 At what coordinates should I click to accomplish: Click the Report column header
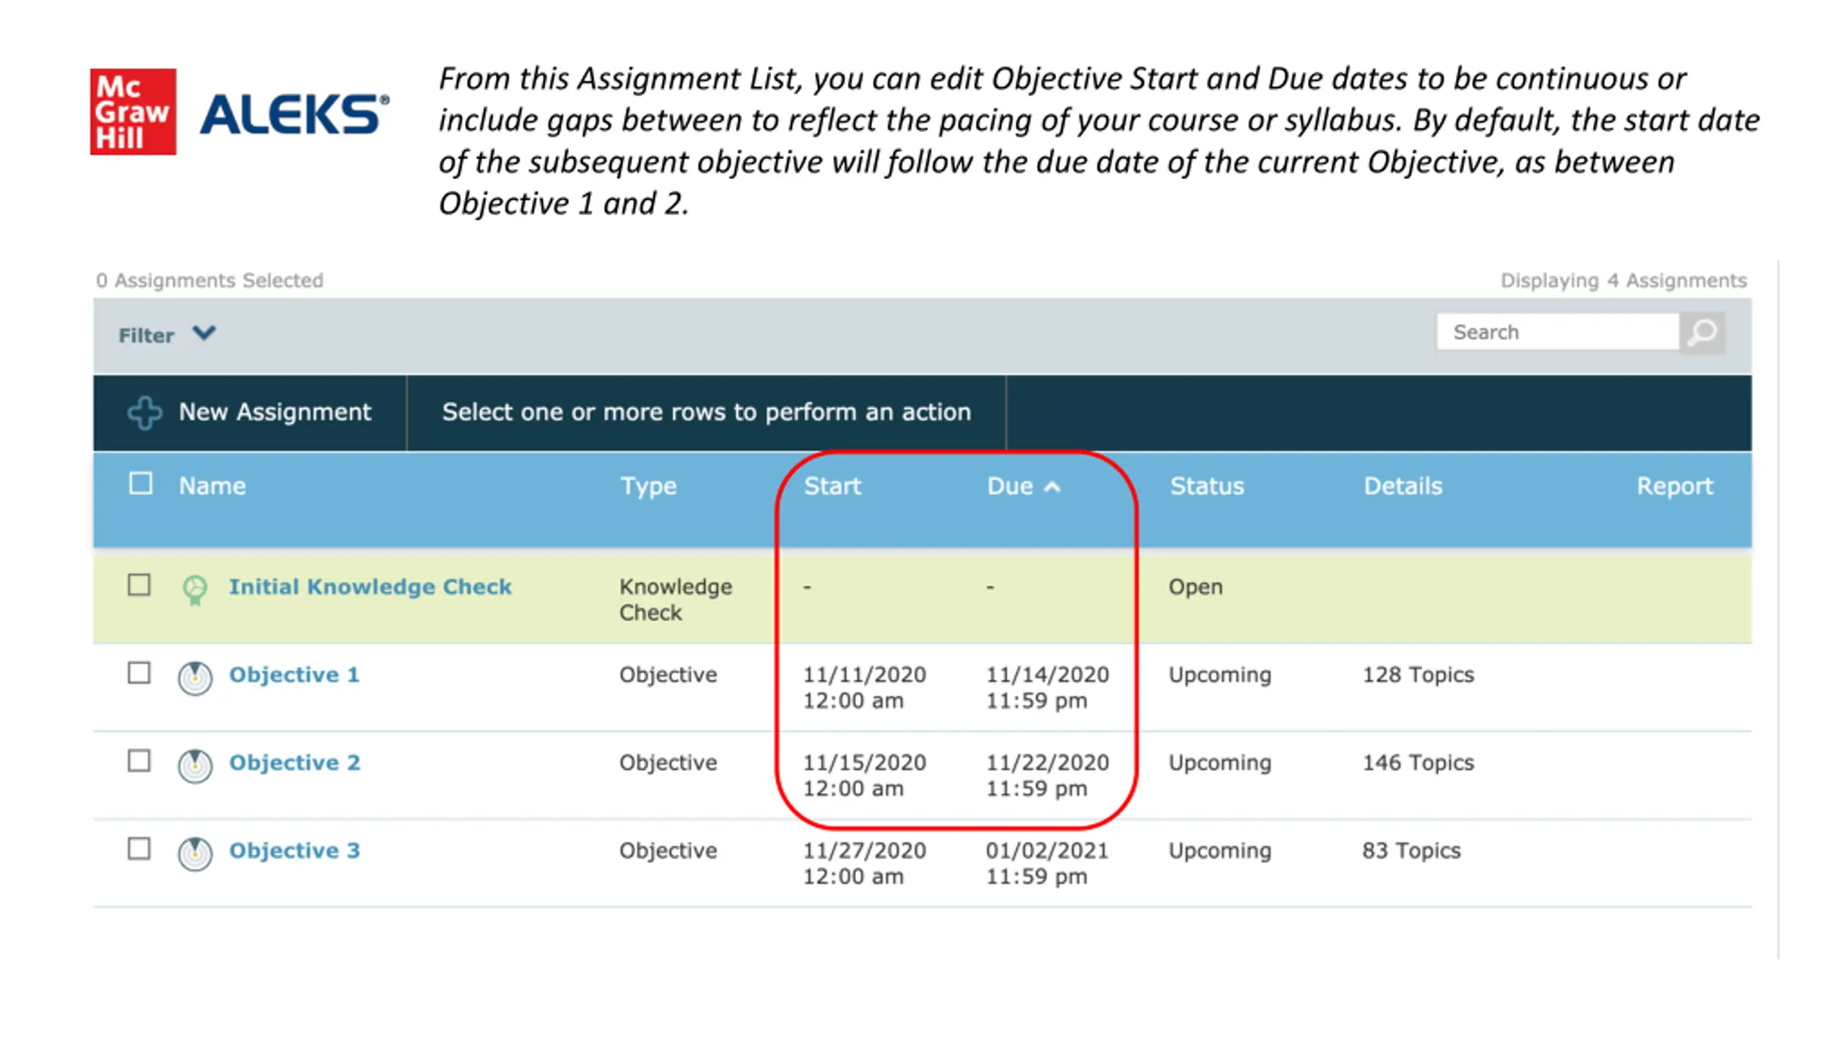point(1674,487)
